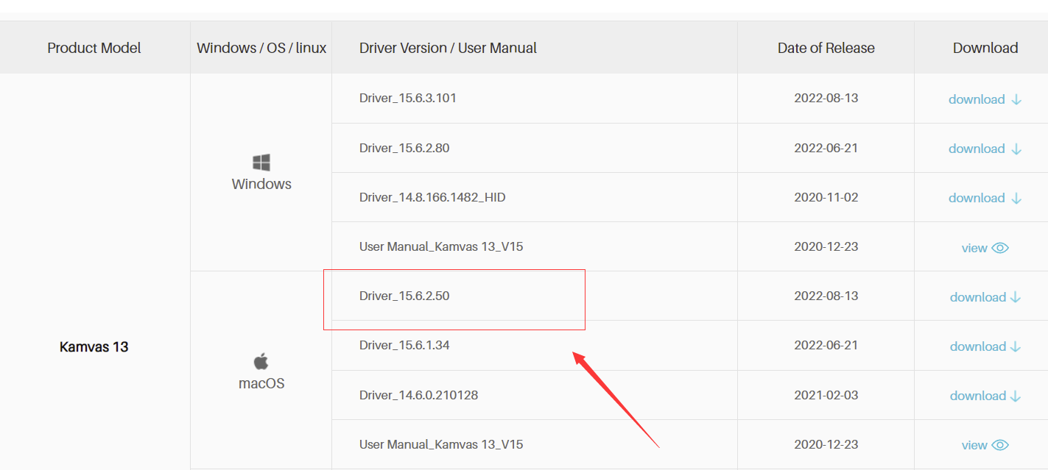Click Driver_15.6.1.34 text
Viewport: 1048px width, 470px height.
coord(404,345)
